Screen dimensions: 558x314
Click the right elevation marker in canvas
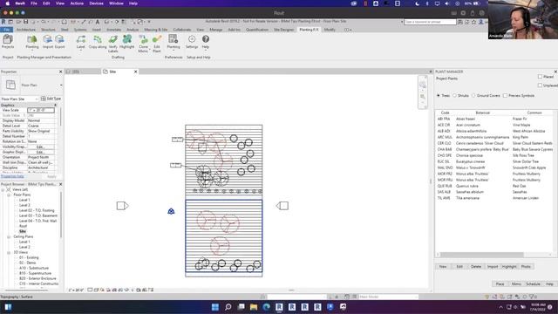(x=282, y=206)
